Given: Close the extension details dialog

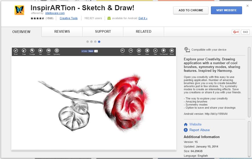Looking at the screenshot, I should tap(247, 6).
